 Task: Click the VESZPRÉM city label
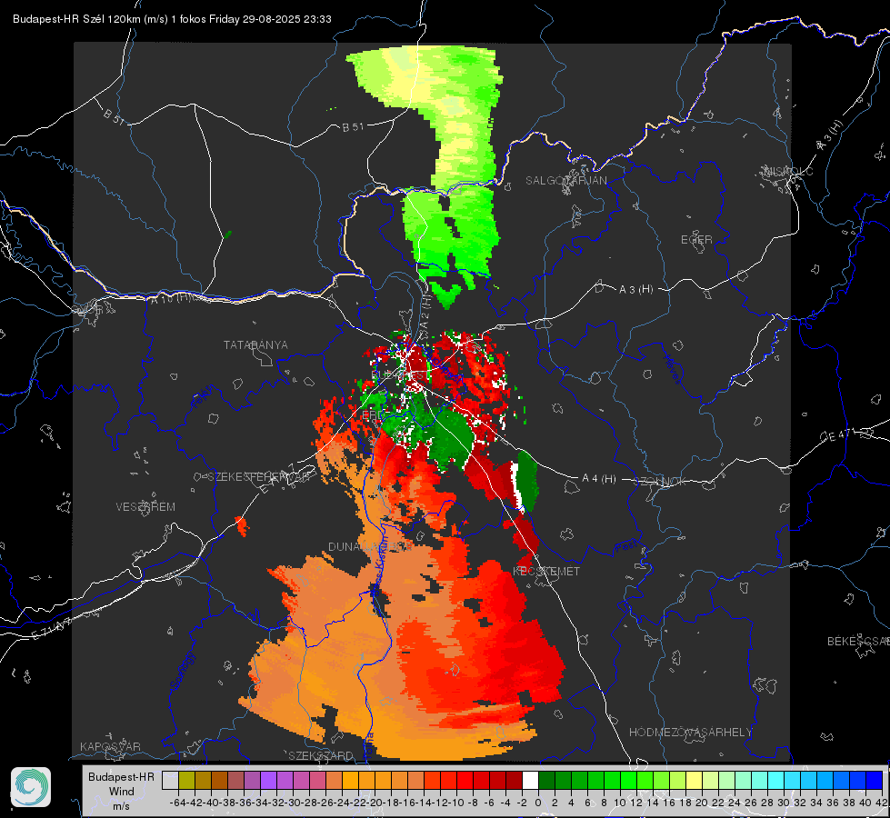coord(145,506)
